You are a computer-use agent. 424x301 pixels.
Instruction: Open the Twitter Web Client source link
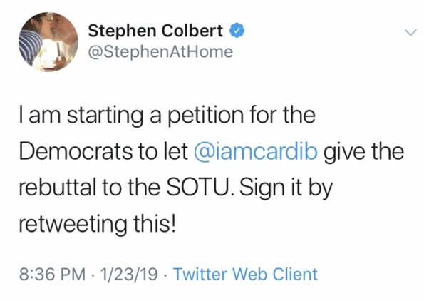[x=246, y=274]
